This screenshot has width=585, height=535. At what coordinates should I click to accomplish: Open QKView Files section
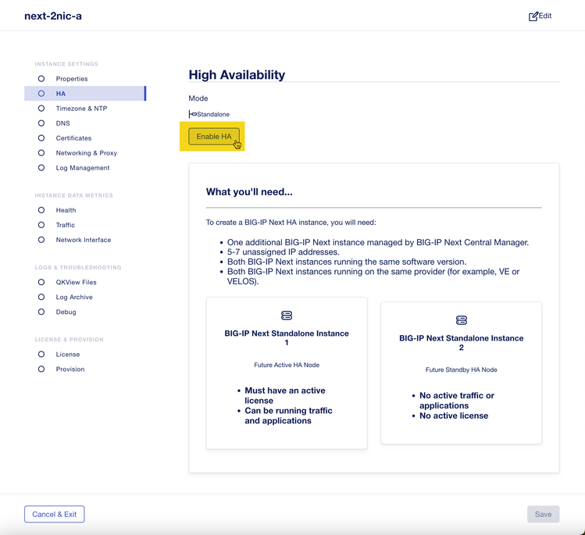pyautogui.click(x=76, y=282)
